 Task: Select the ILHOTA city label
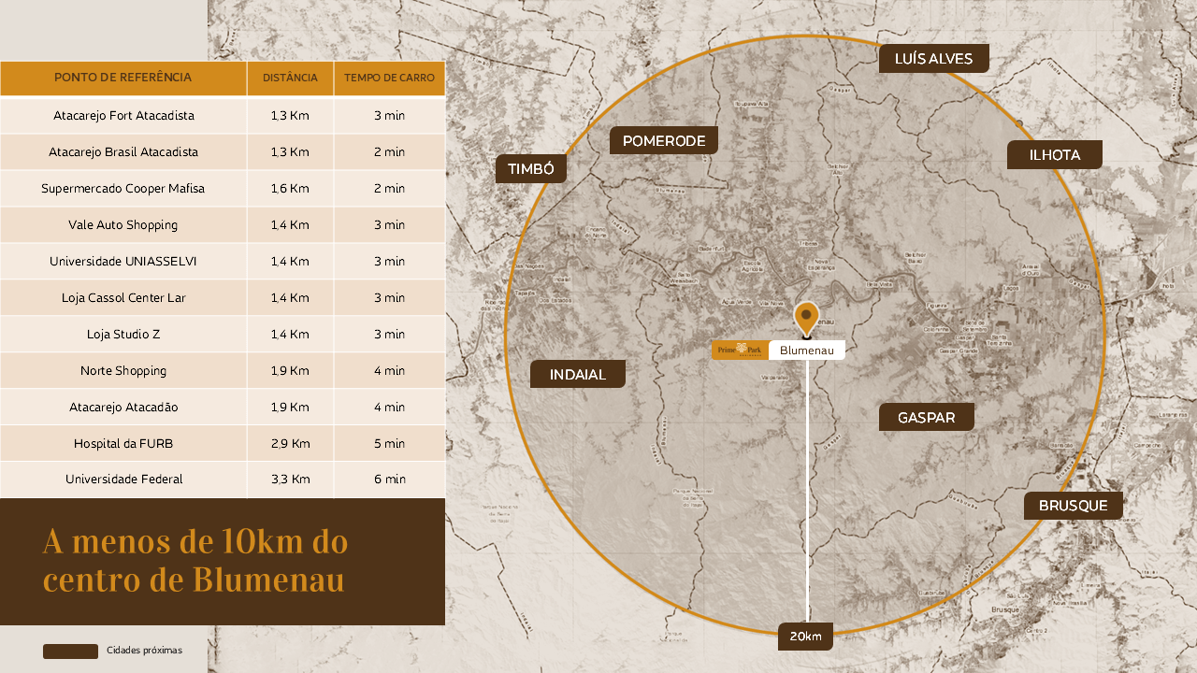coord(1055,155)
